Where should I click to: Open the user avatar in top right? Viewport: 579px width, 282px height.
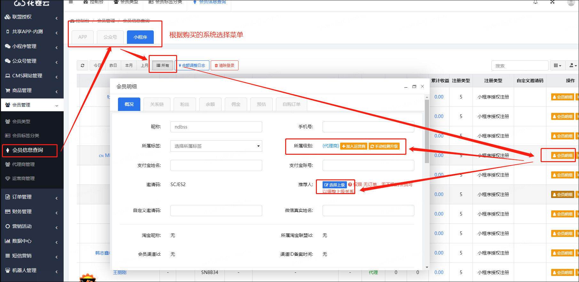click(571, 3)
